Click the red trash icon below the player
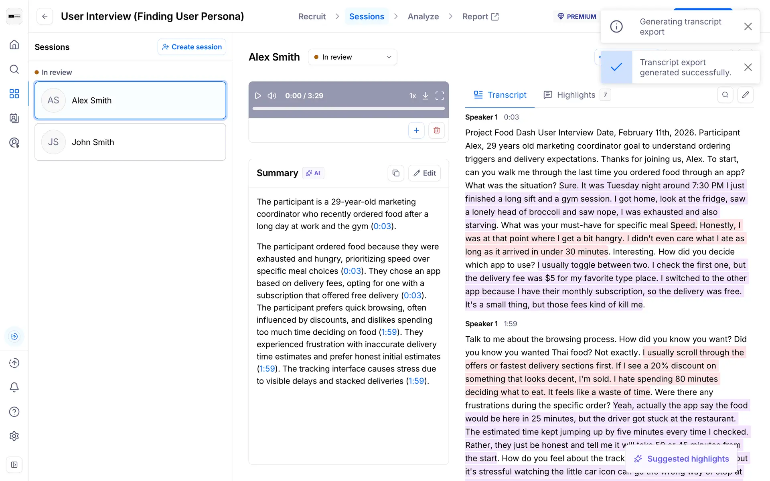The width and height of the screenshot is (770, 481). 436,130
